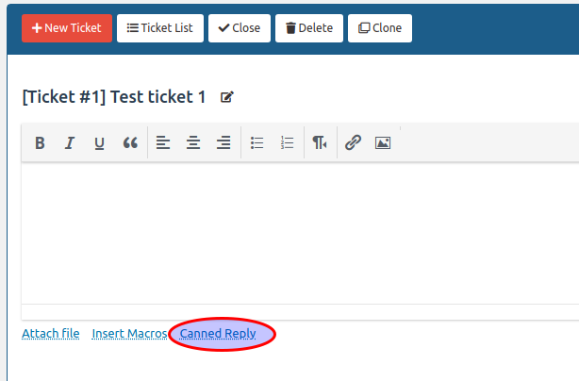Insert an image into reply
The height and width of the screenshot is (381, 579).
point(383,143)
